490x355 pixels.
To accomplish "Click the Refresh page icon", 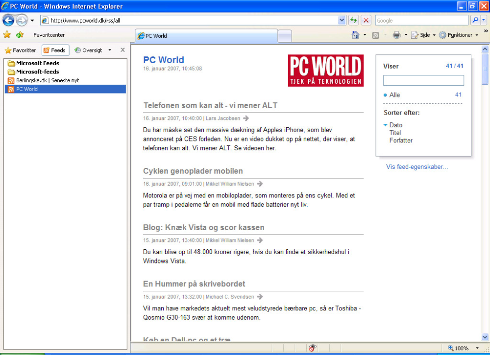I will 353,20.
